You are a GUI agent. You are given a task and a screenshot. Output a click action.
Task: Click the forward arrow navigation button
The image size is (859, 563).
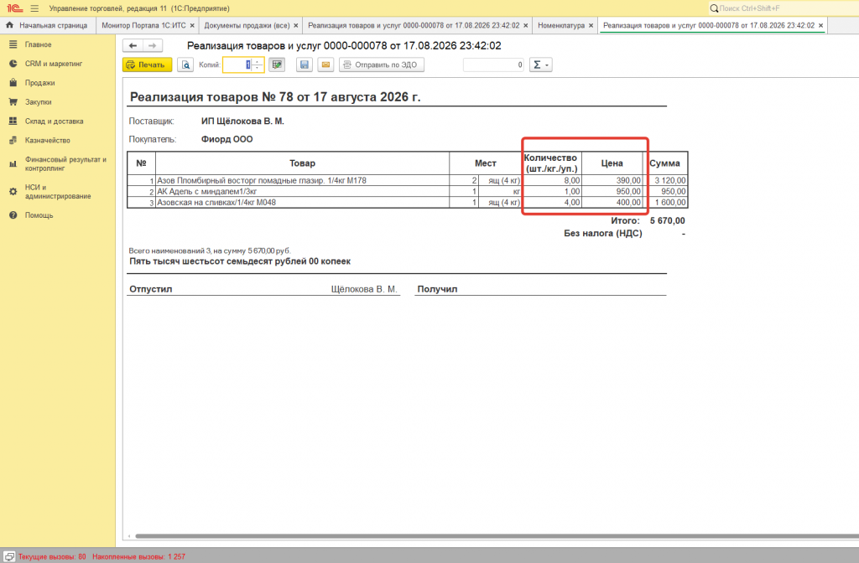point(153,45)
